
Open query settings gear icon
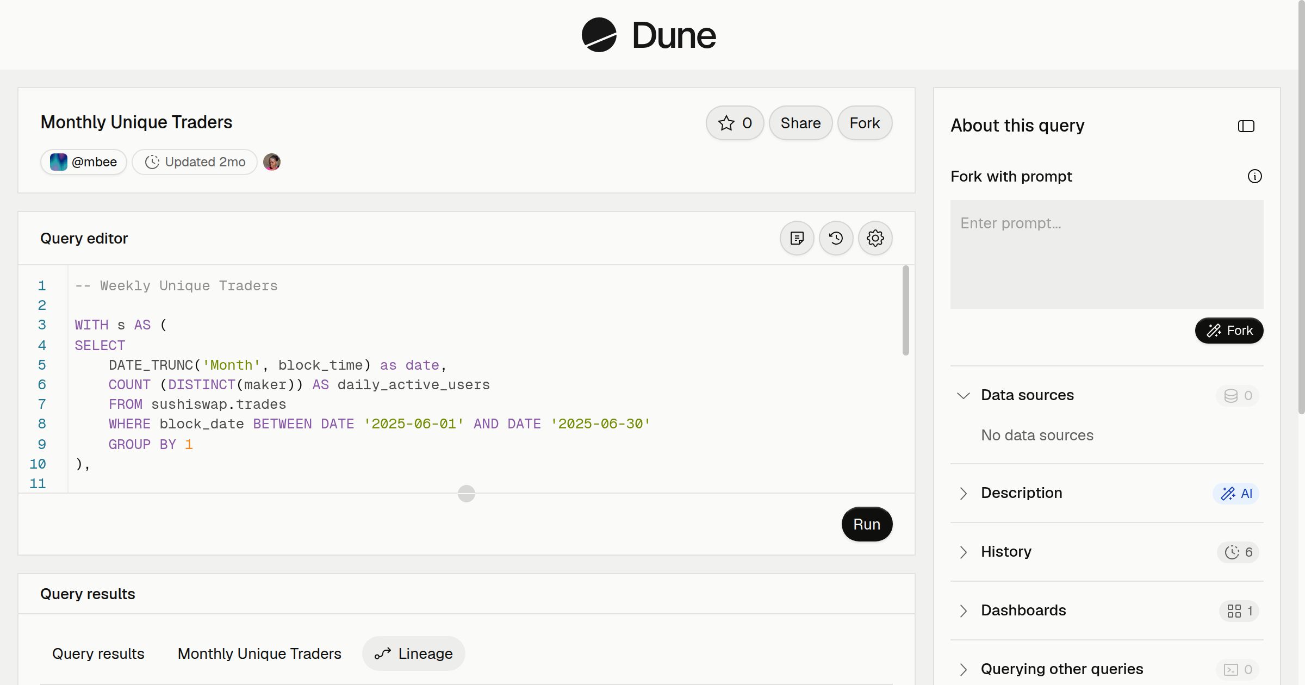click(x=875, y=238)
